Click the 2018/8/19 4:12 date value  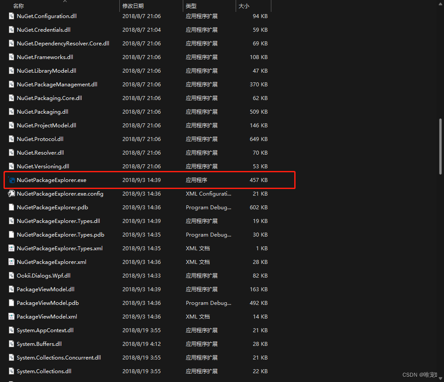pyautogui.click(x=141, y=344)
